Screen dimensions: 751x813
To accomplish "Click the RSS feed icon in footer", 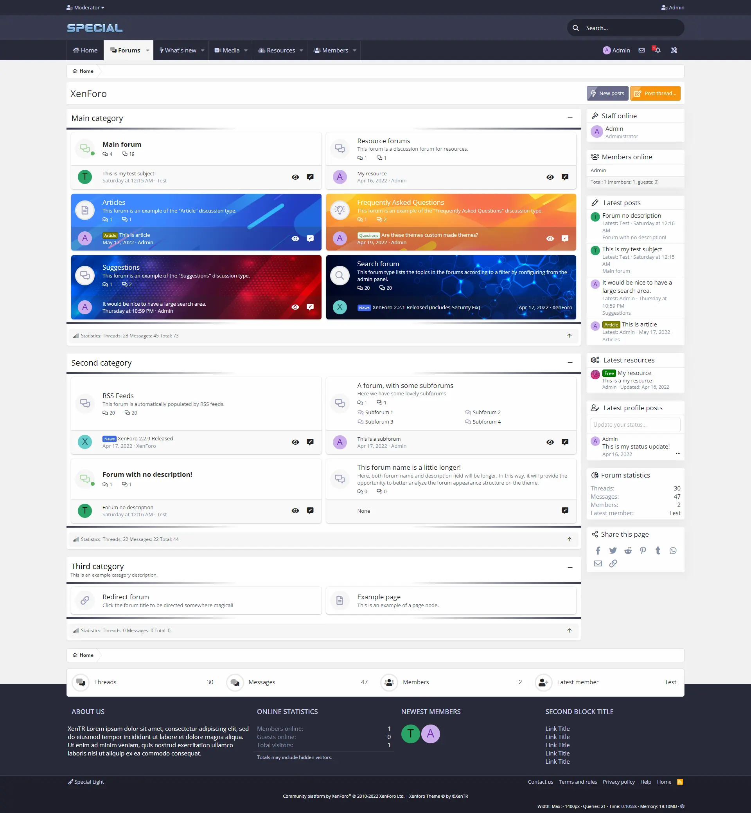I will click(680, 782).
